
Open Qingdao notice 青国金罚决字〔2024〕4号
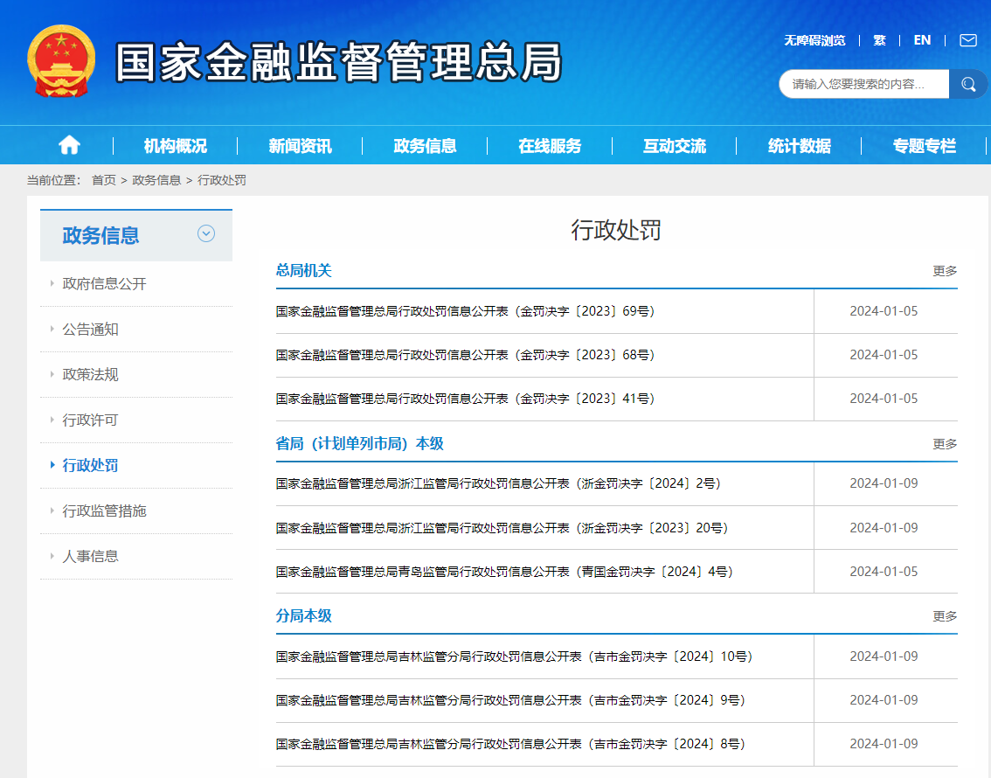[x=503, y=572]
